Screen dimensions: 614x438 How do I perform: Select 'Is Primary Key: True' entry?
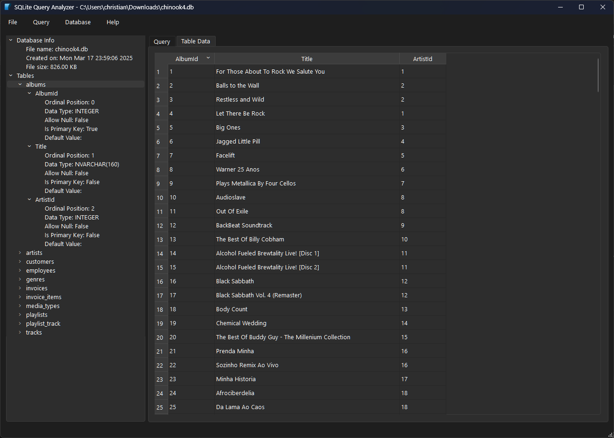coord(71,129)
